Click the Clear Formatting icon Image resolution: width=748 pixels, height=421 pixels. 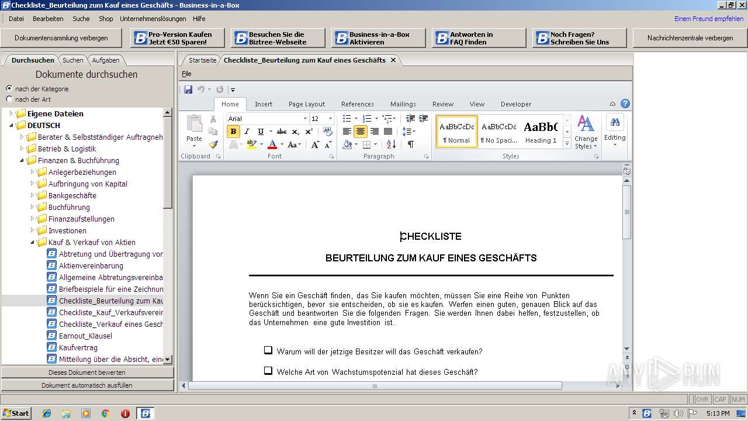327,132
